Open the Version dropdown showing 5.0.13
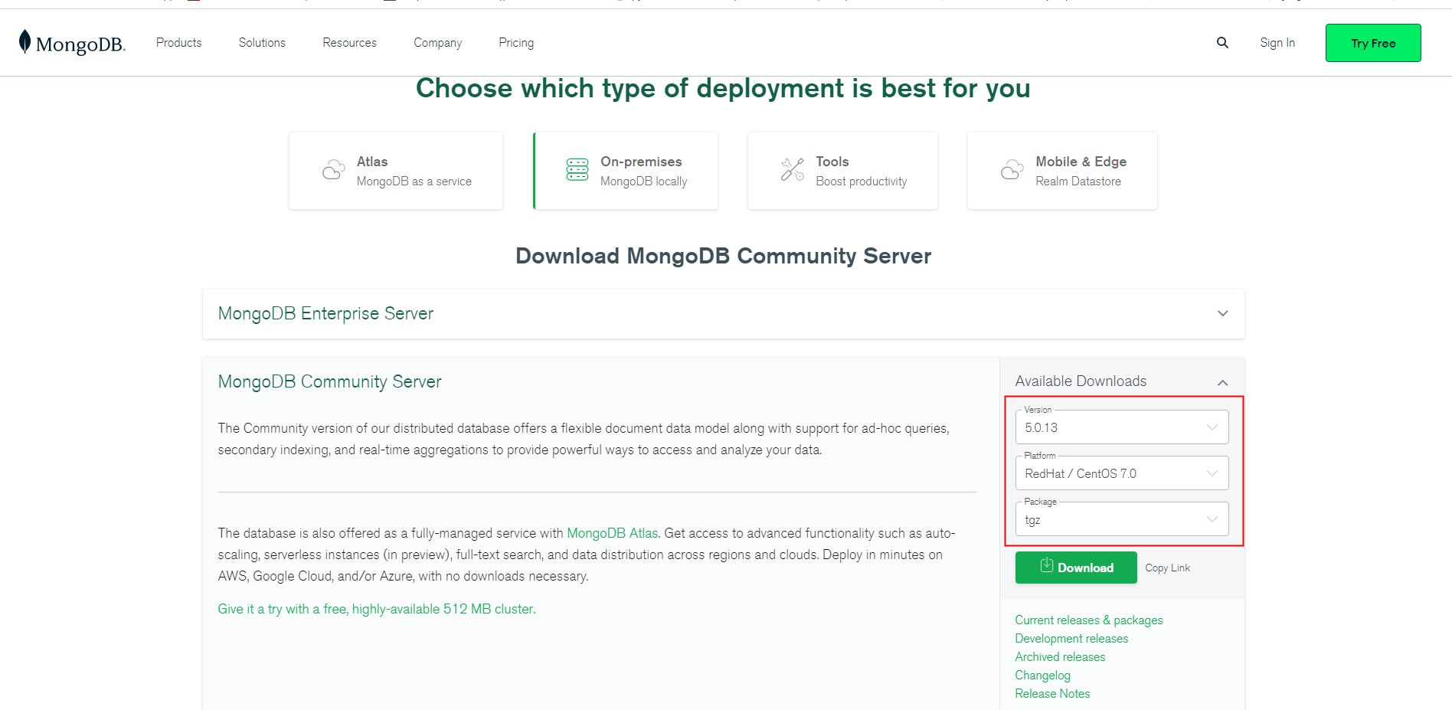Viewport: 1452px width, 710px height. point(1122,427)
